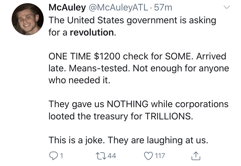Open the @McAuleyATL handle link
The height and width of the screenshot is (166, 241).
click(x=118, y=8)
